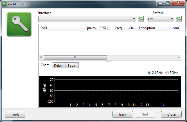Click the recALL title bar app icon
The image size is (187, 122).
[4, 4]
